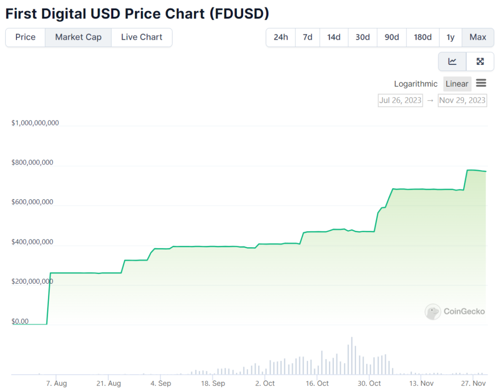Switch to the Price tab
Screen dimensions: 496x392
(25, 37)
